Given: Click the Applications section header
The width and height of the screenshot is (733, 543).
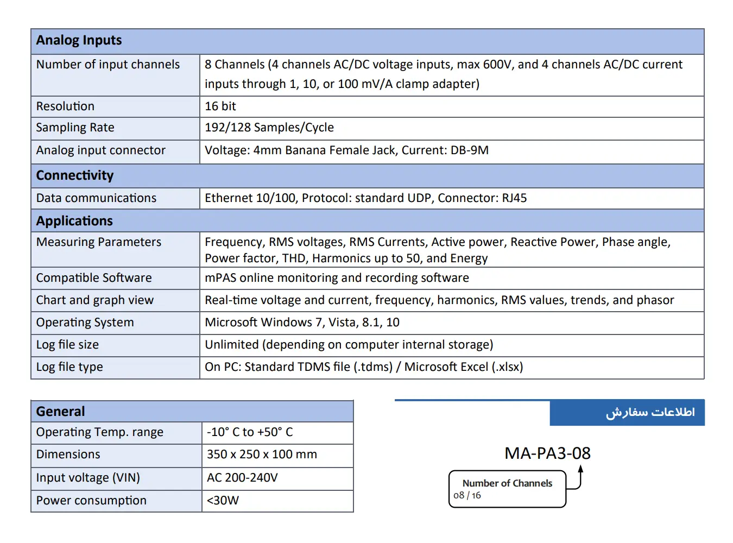Looking at the screenshot, I should click(368, 221).
